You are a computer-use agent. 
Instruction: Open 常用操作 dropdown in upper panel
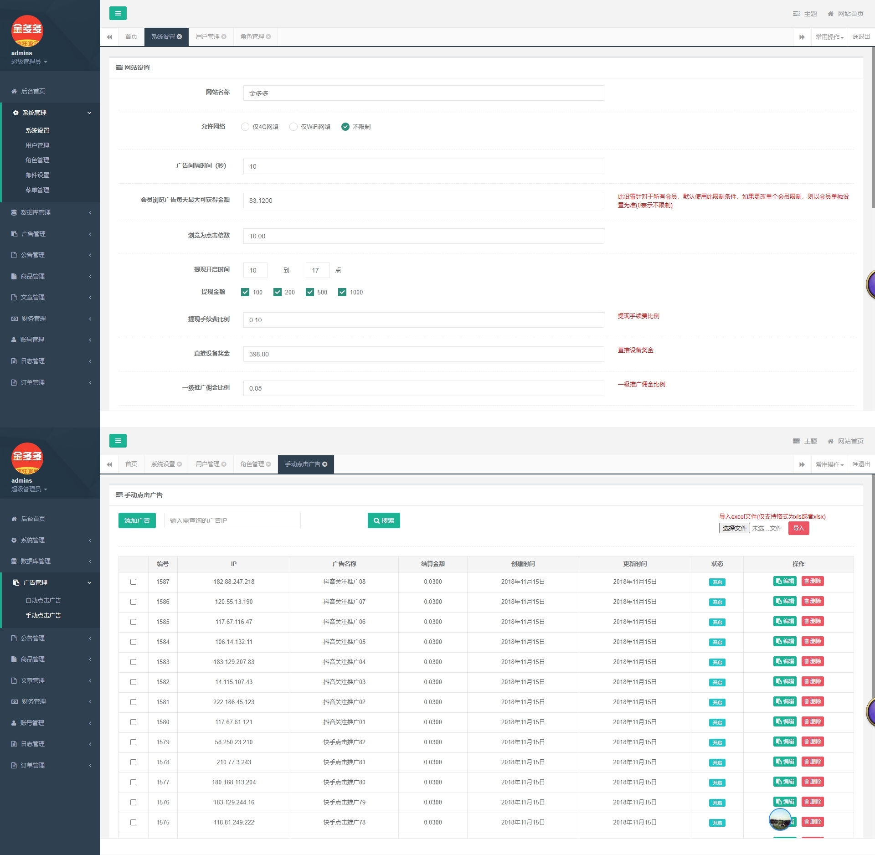[x=829, y=37]
